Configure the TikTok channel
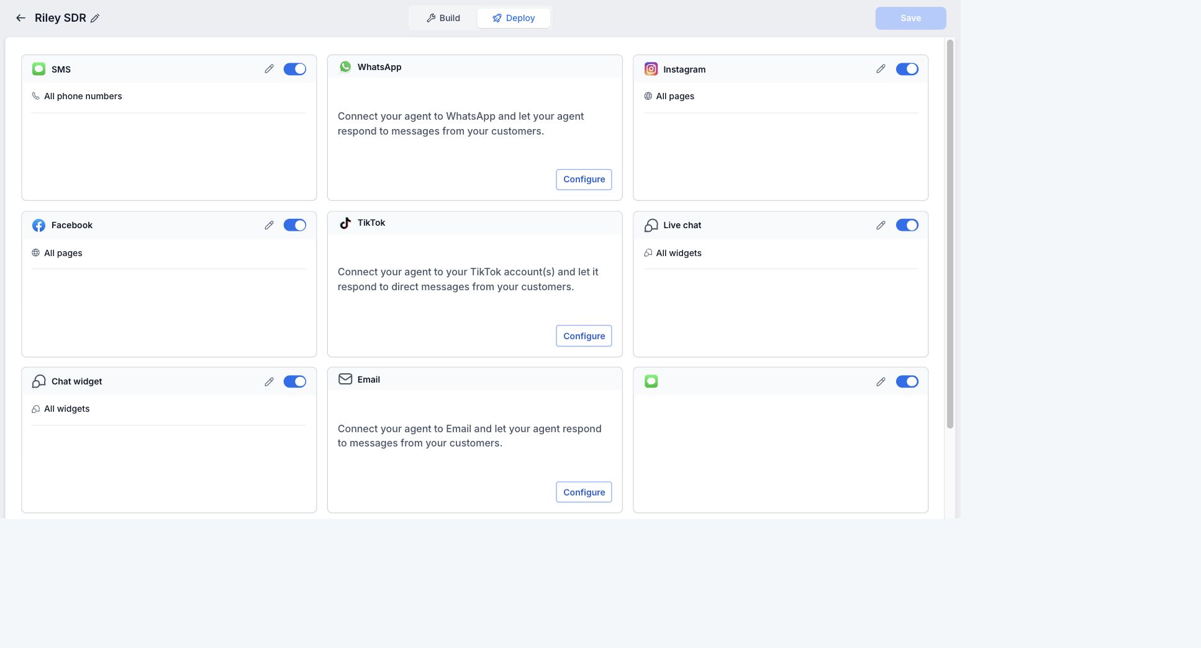The image size is (1201, 648). click(584, 336)
